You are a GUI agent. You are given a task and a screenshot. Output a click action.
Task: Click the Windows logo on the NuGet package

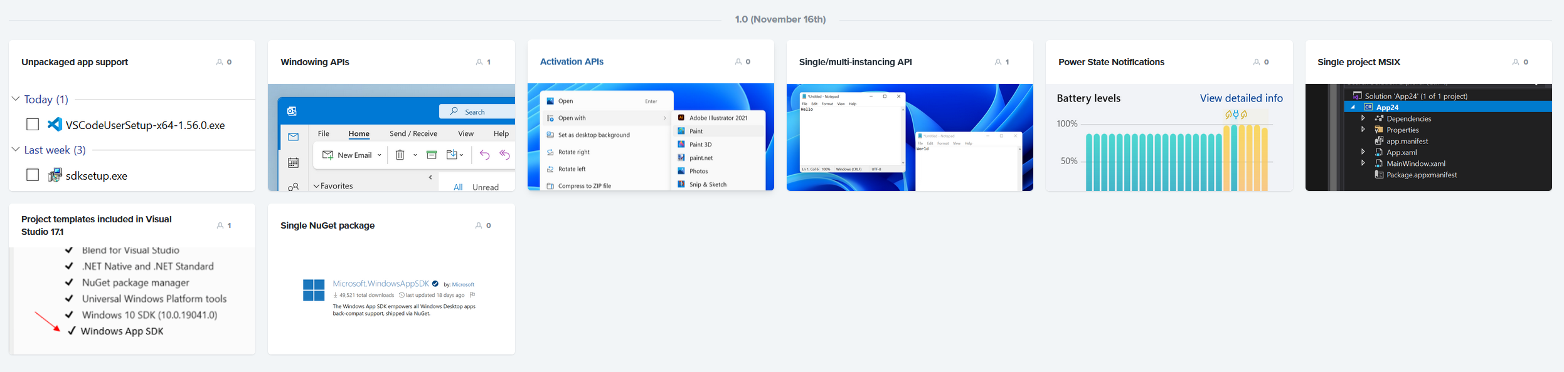pyautogui.click(x=314, y=290)
